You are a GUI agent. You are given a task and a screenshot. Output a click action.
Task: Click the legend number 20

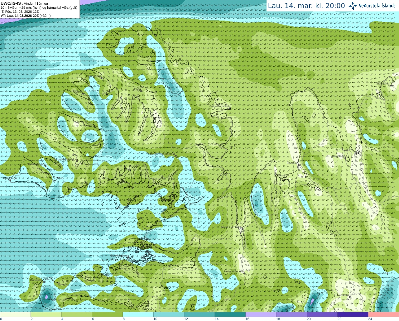309,319
